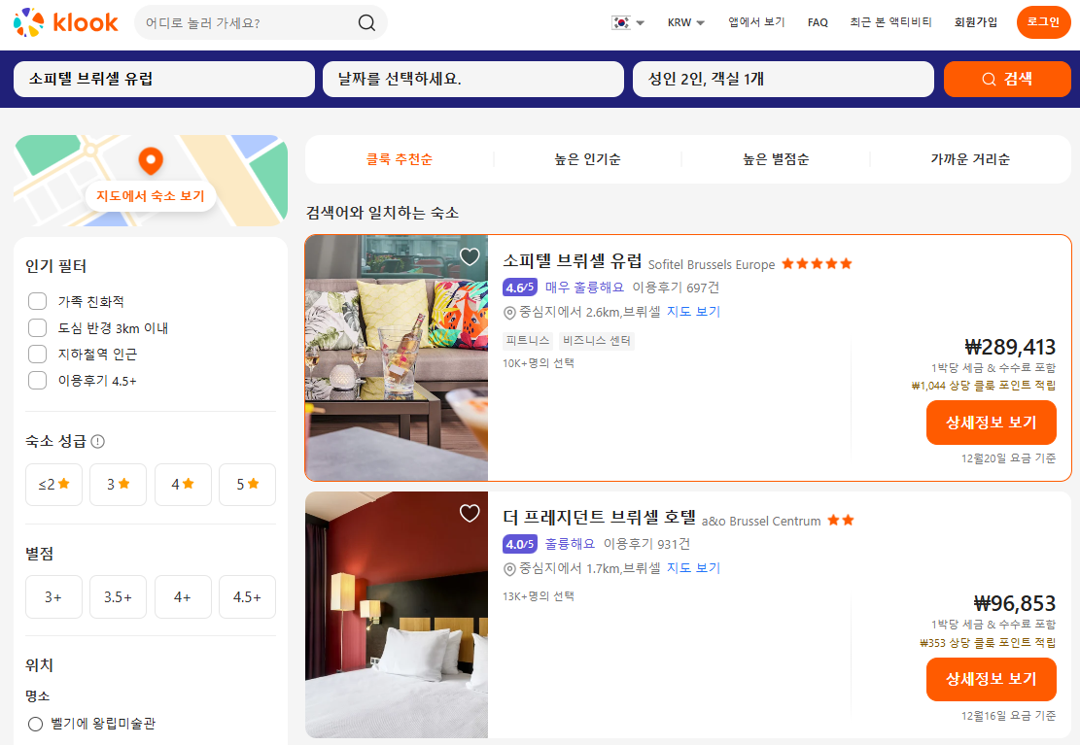Image resolution: width=1080 pixels, height=745 pixels.
Task: Click the Korean flag icon
Action: point(621,22)
